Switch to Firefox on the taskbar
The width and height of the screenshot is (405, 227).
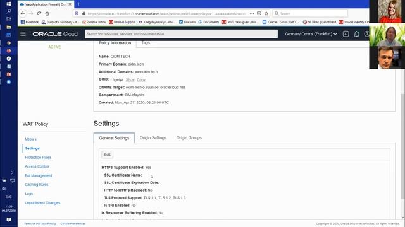(x=8, y=50)
